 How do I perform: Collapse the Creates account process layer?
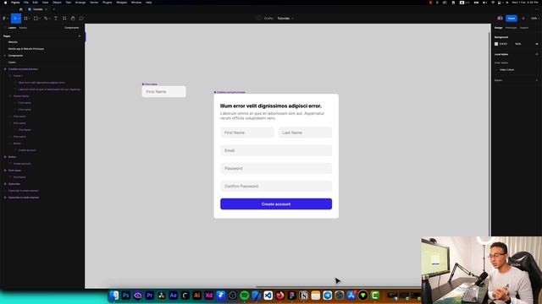click(5, 69)
